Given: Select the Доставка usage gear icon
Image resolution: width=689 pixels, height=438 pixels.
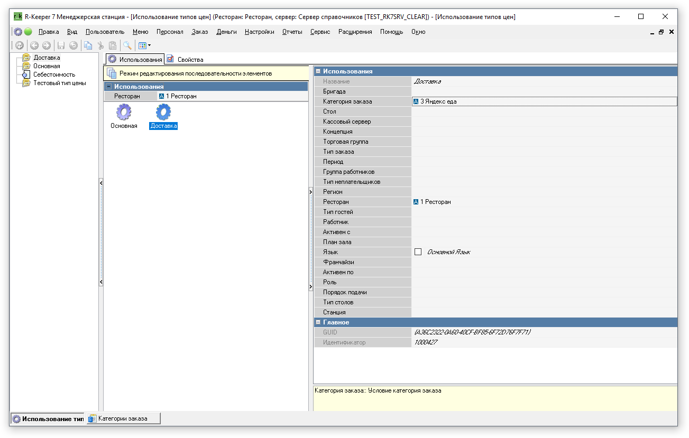Looking at the screenshot, I should coord(163,112).
